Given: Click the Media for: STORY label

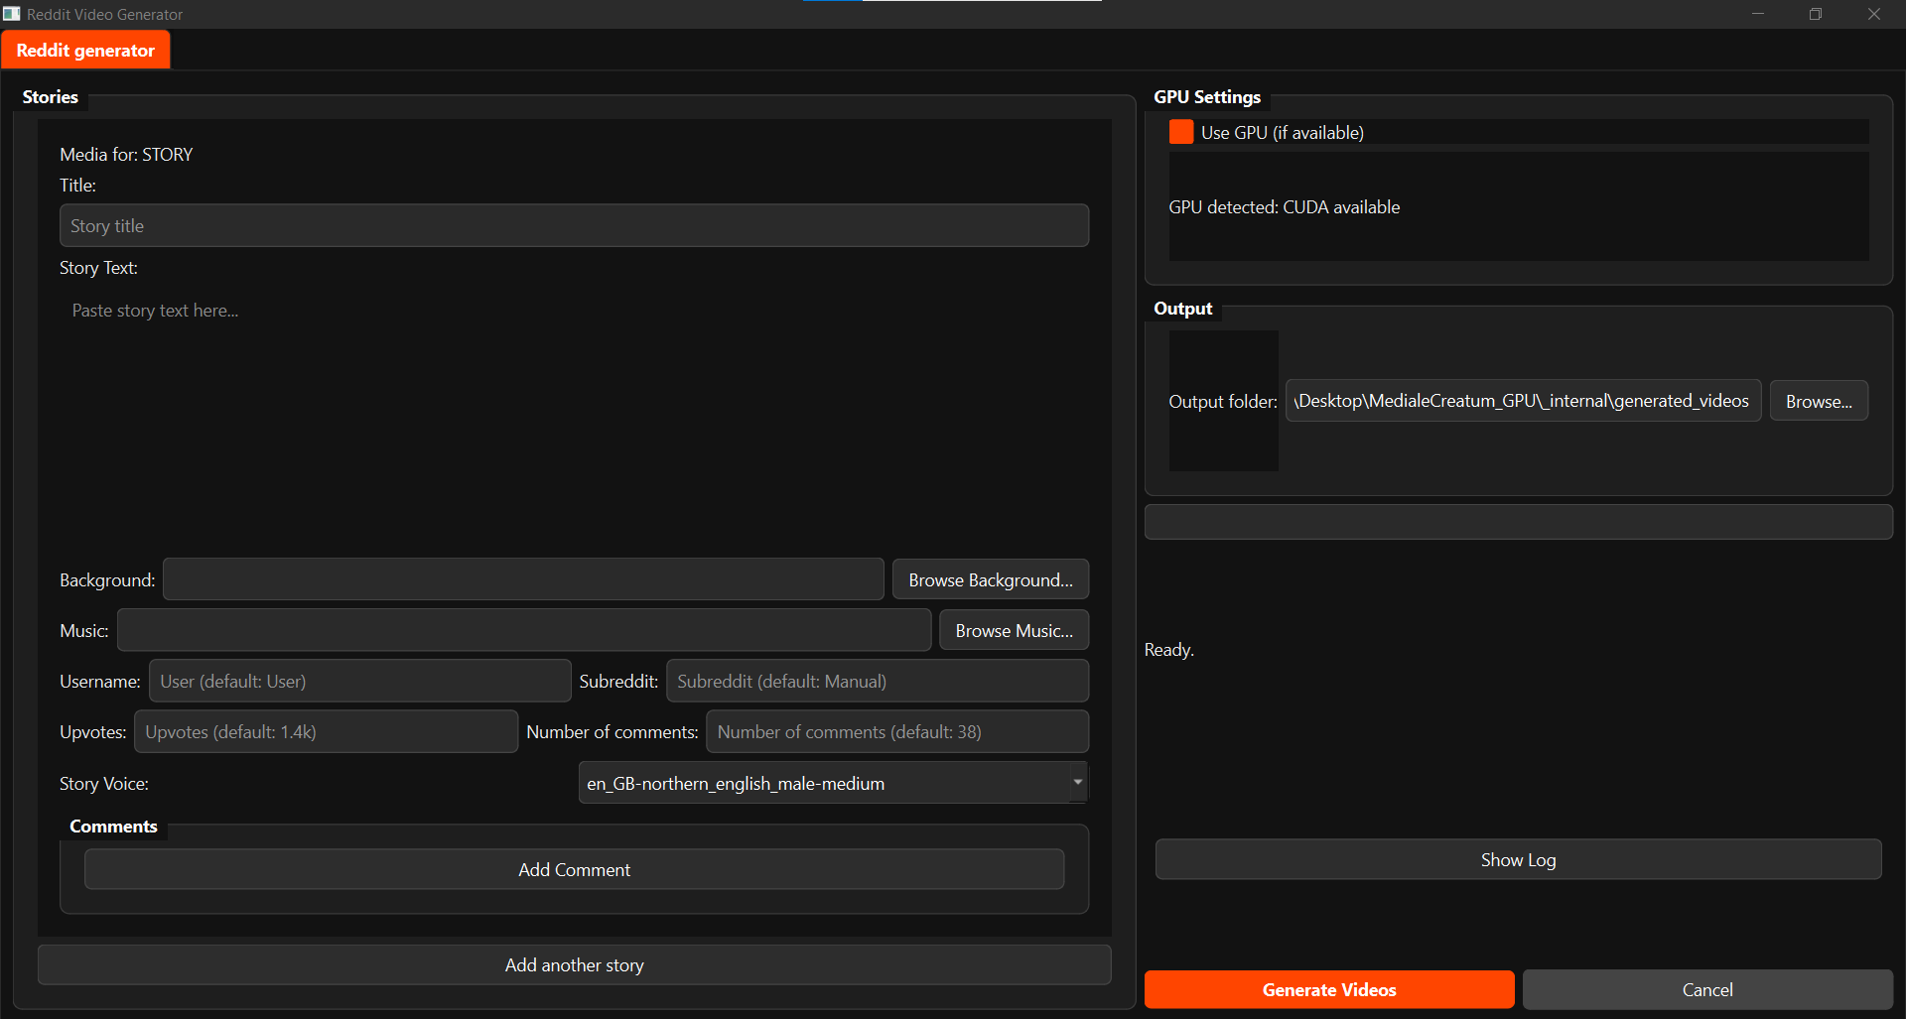Looking at the screenshot, I should 126,154.
